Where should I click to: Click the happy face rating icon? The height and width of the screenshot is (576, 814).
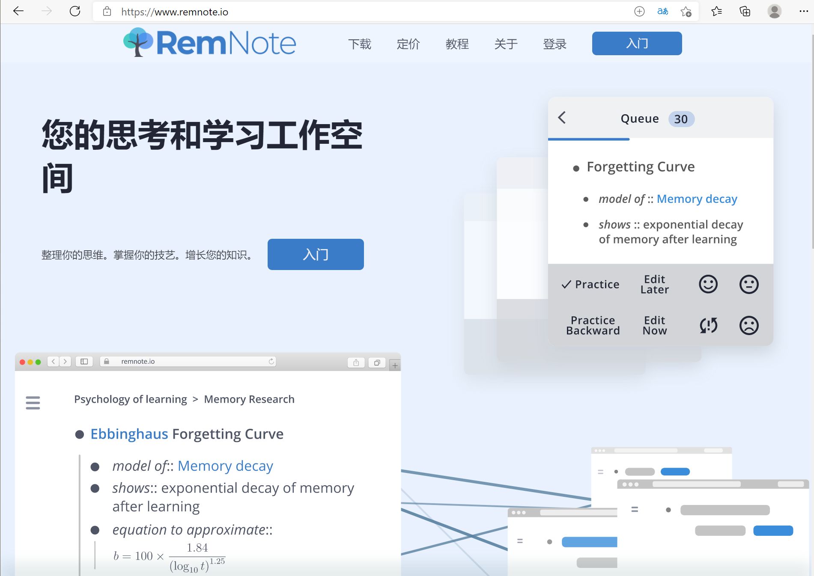708,284
